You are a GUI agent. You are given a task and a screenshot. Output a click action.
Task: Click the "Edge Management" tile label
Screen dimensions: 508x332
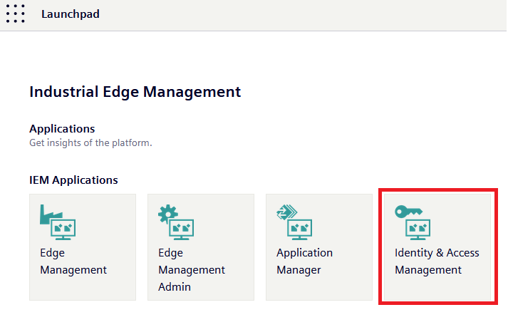[73, 261]
